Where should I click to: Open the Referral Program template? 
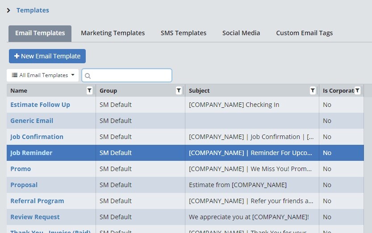pyautogui.click(x=37, y=201)
